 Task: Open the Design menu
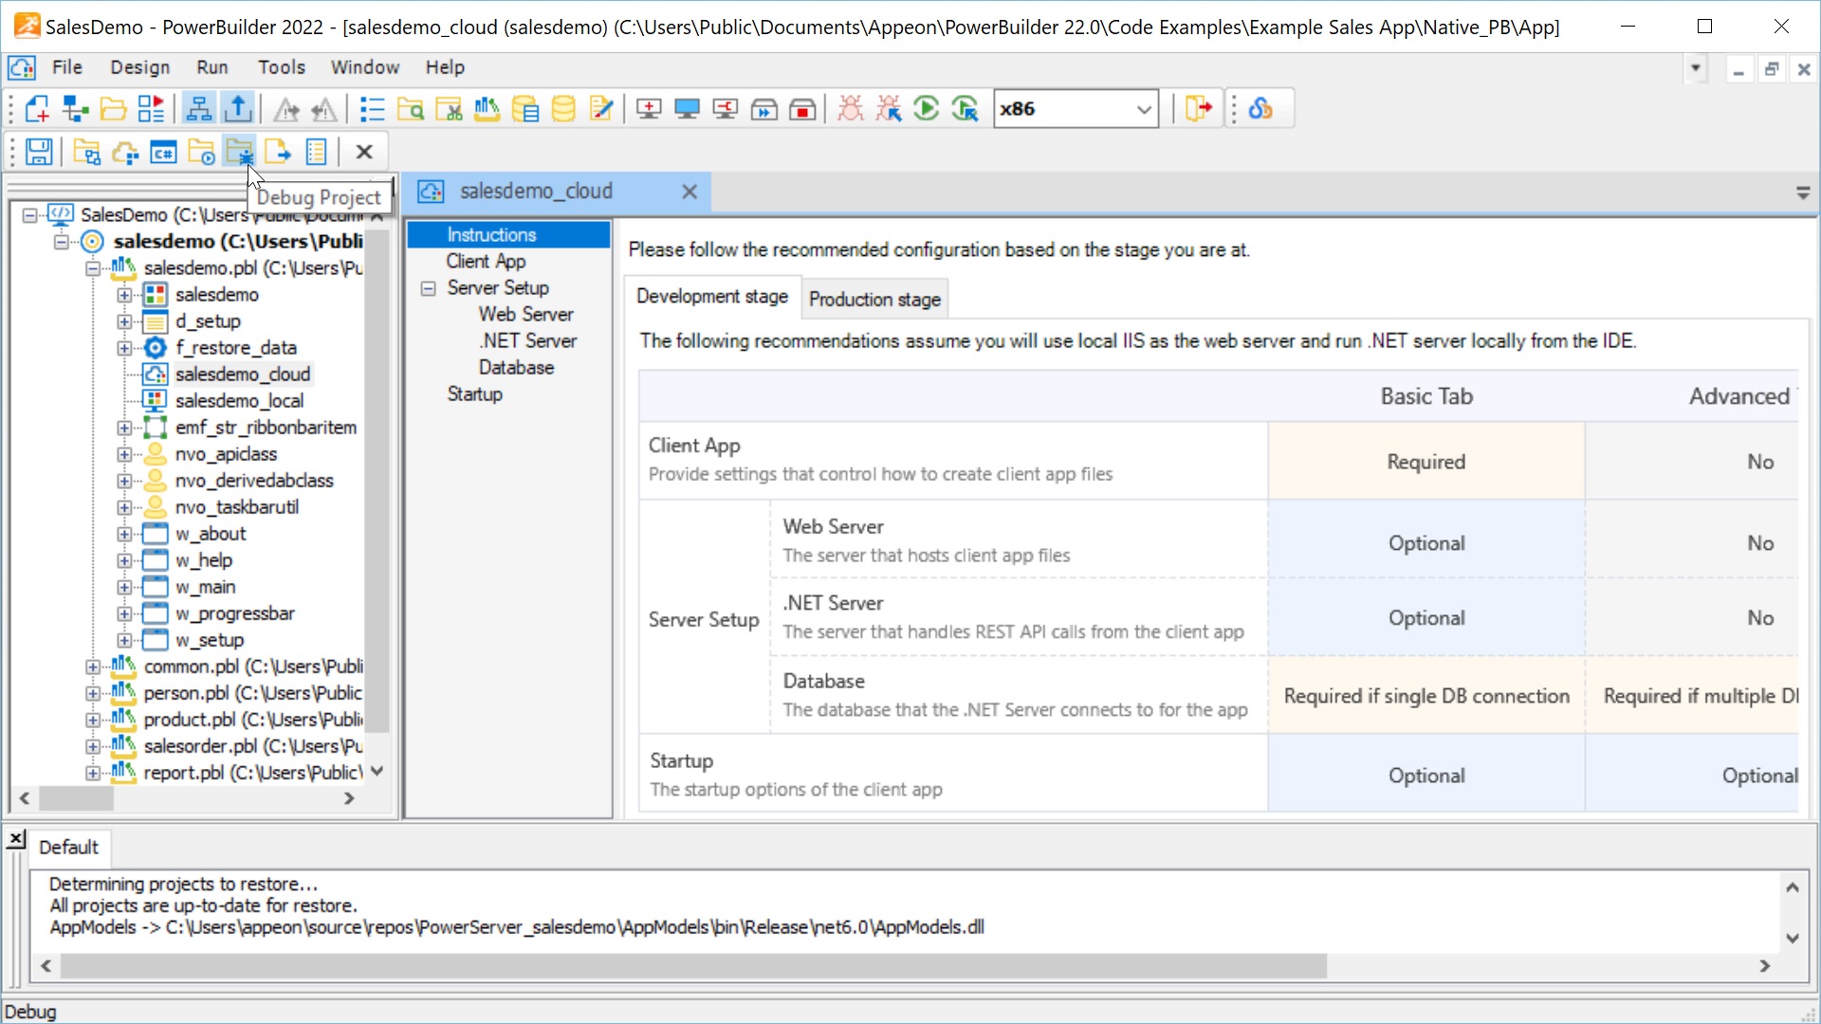(139, 67)
